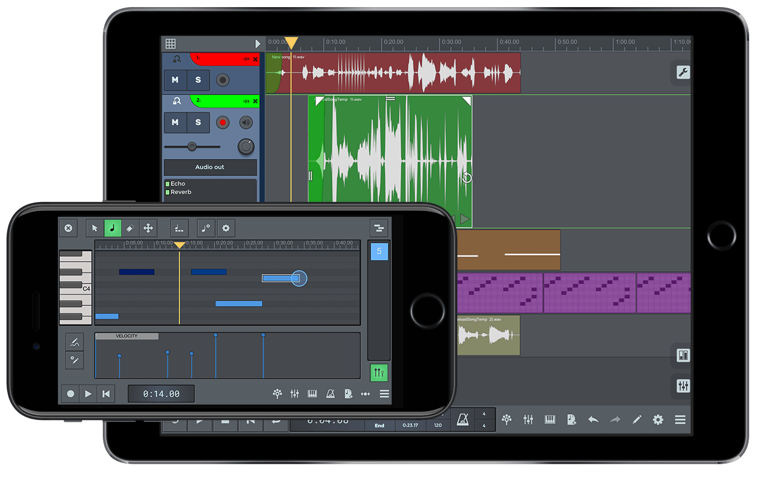Select the pencil edit icon on the iPad toolbar
This screenshot has height=479, width=758.
(x=637, y=419)
